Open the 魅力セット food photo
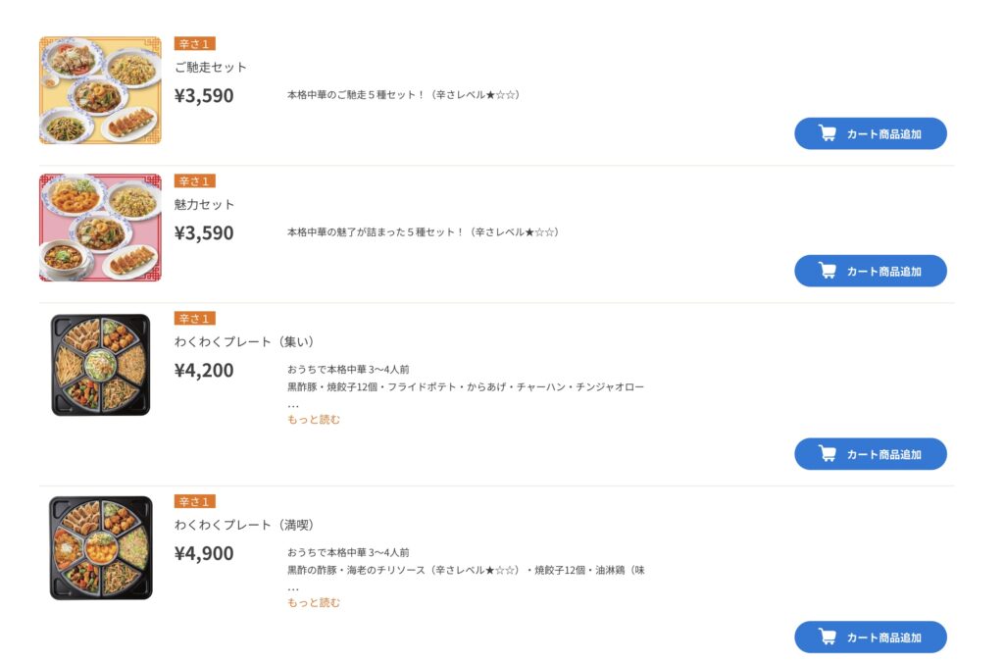This screenshot has width=1004, height=663. coord(100,228)
